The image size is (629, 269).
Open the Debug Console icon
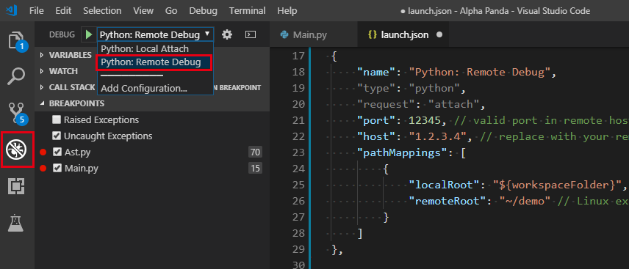251,35
